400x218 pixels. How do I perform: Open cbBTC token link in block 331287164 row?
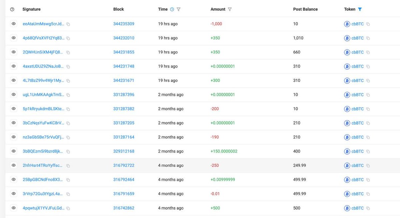358,137
